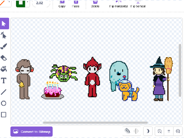The width and height of the screenshot is (184, 138).
Task: Select the Reshape tool
Action: [x=3, y=35]
